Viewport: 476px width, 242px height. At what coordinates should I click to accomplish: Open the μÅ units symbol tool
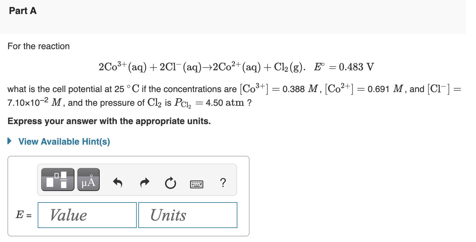(x=88, y=179)
